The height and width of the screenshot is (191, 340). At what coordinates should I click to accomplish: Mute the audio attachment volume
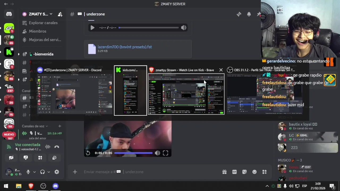tap(184, 28)
